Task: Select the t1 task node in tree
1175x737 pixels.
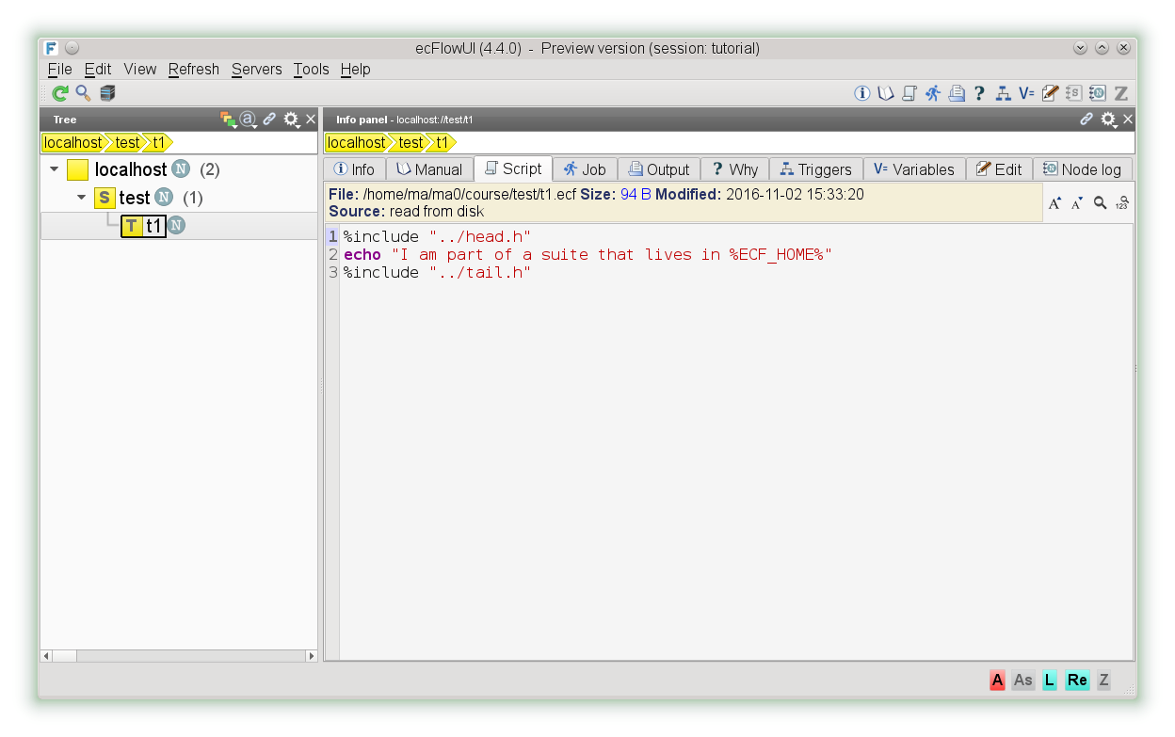Action: (x=154, y=226)
